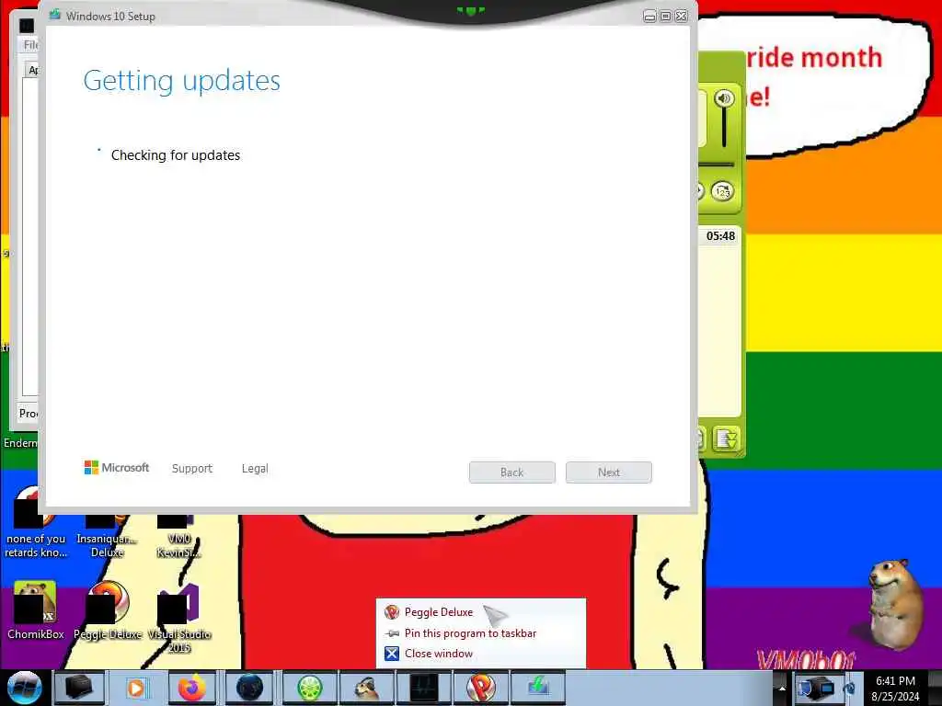Click the vertical volume slider in green player

(x=724, y=128)
